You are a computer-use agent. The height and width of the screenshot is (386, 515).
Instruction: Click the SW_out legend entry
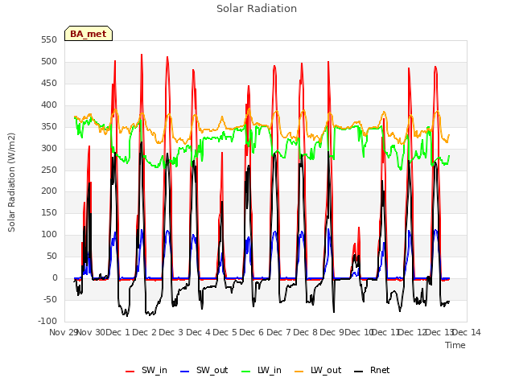point(204,371)
